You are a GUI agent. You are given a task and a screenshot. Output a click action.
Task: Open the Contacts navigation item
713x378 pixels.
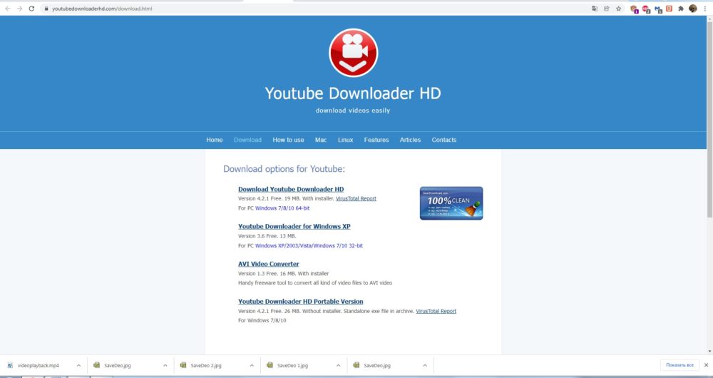pyautogui.click(x=443, y=140)
